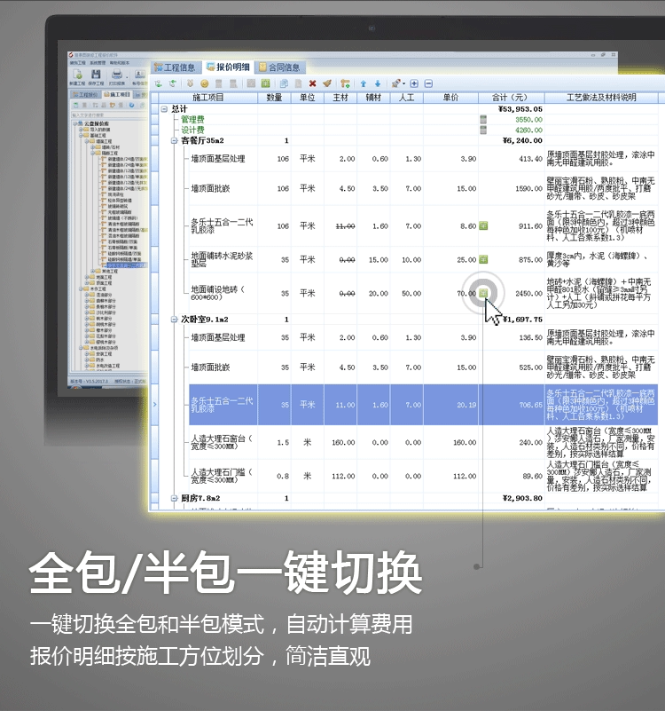This screenshot has height=711, width=665.
Task: Switch to the 工程信息 tab
Action: (x=175, y=67)
